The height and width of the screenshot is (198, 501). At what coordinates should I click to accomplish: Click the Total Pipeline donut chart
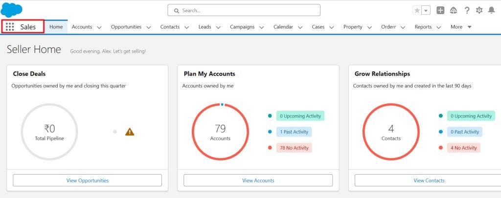pyautogui.click(x=49, y=132)
